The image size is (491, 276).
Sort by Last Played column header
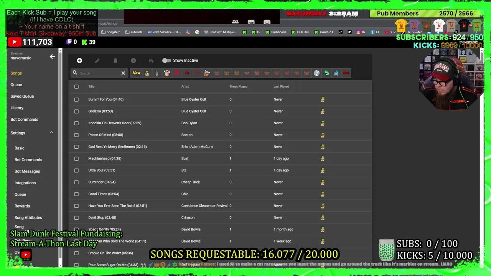coord(281,87)
